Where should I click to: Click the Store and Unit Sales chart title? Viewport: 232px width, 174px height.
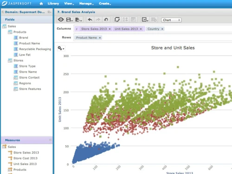(x=173, y=48)
